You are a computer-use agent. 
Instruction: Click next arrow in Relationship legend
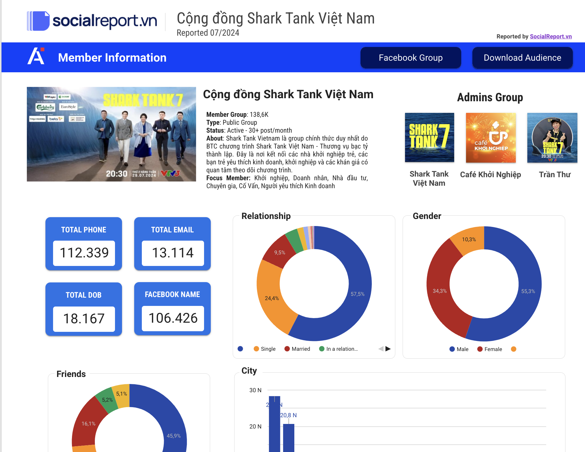point(388,349)
